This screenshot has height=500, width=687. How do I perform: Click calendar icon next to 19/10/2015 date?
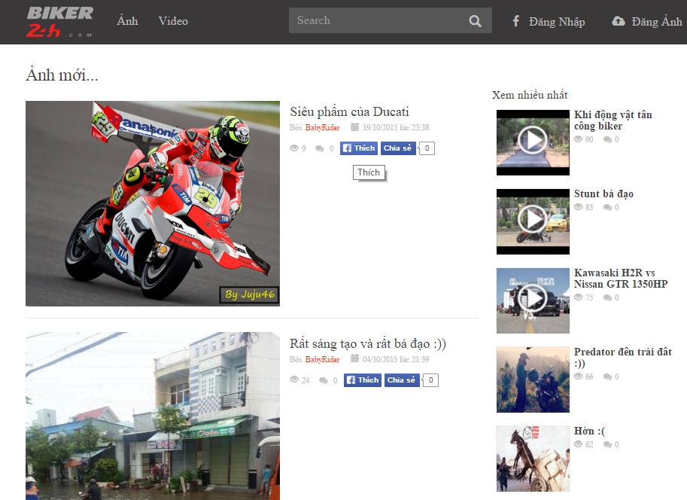[355, 127]
